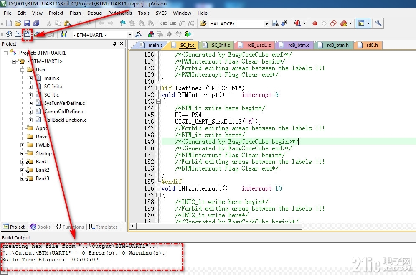This screenshot has height=275, width=416.
Task: Click the kill all breakpoints icon
Action: pyautogui.click(x=343, y=23)
